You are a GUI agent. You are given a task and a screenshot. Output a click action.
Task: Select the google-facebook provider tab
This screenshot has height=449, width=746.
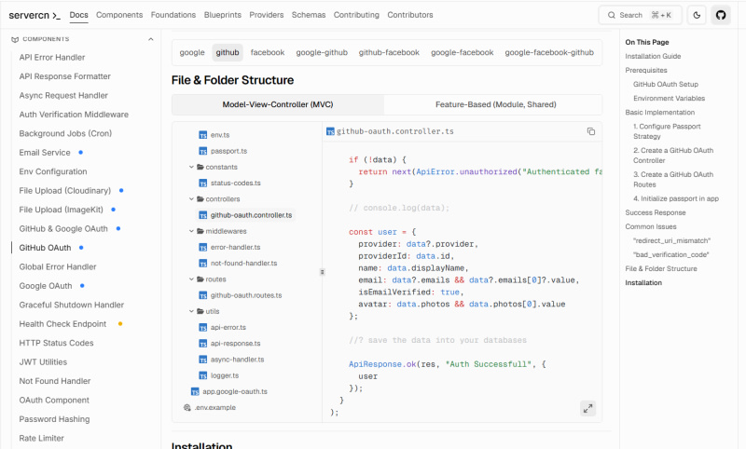coord(462,52)
